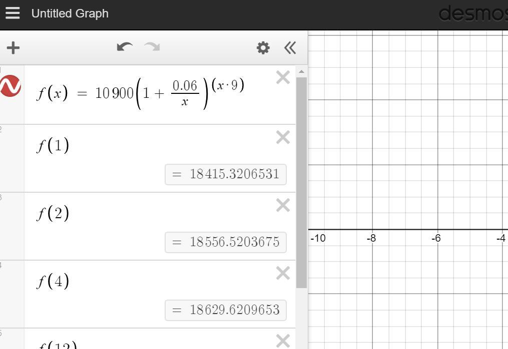Toggle visibility of f(x) graph
Viewport: 508px width, 349px height.
pyautogui.click(x=11, y=86)
